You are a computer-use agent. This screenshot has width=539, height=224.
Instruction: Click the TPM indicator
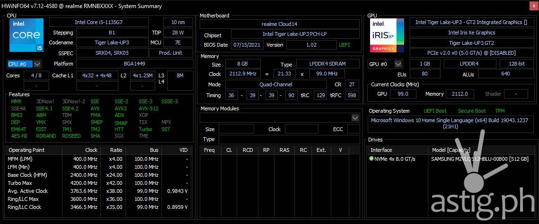tap(500, 111)
